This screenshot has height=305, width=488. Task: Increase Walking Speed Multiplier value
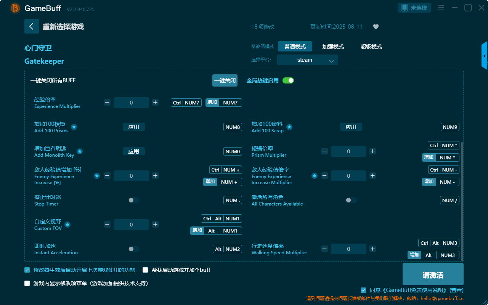coord(372,249)
